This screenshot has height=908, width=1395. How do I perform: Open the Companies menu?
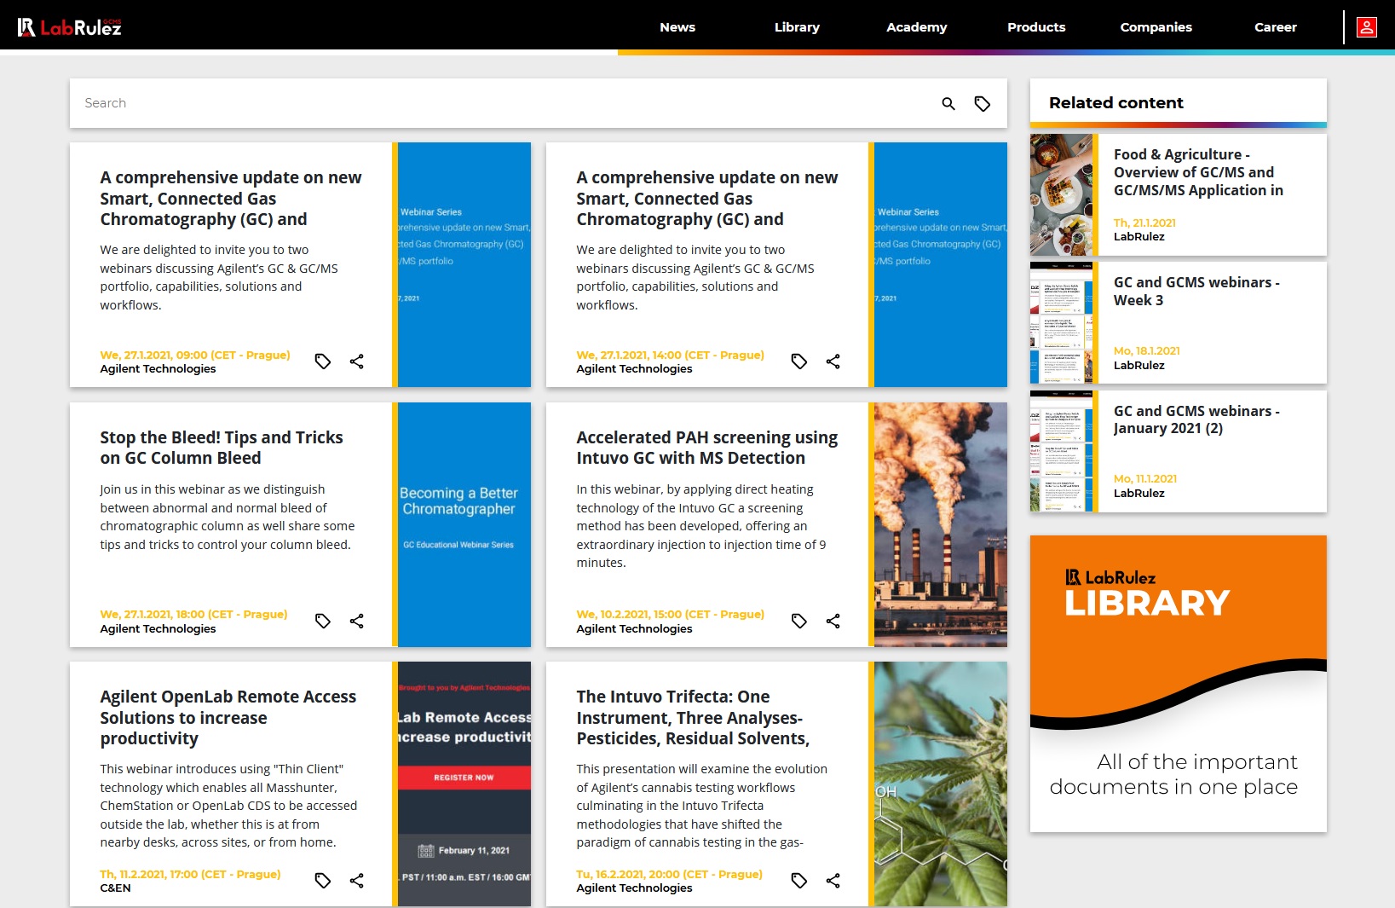1156,27
